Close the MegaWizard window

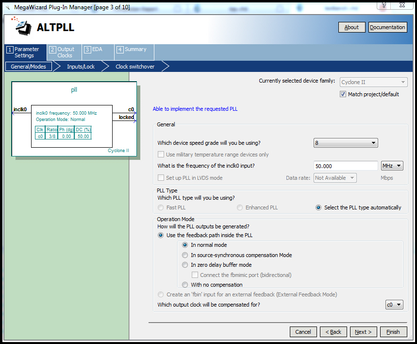click(x=402, y=5)
